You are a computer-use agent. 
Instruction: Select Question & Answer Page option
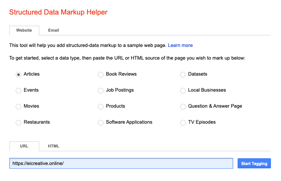pyautogui.click(x=183, y=107)
